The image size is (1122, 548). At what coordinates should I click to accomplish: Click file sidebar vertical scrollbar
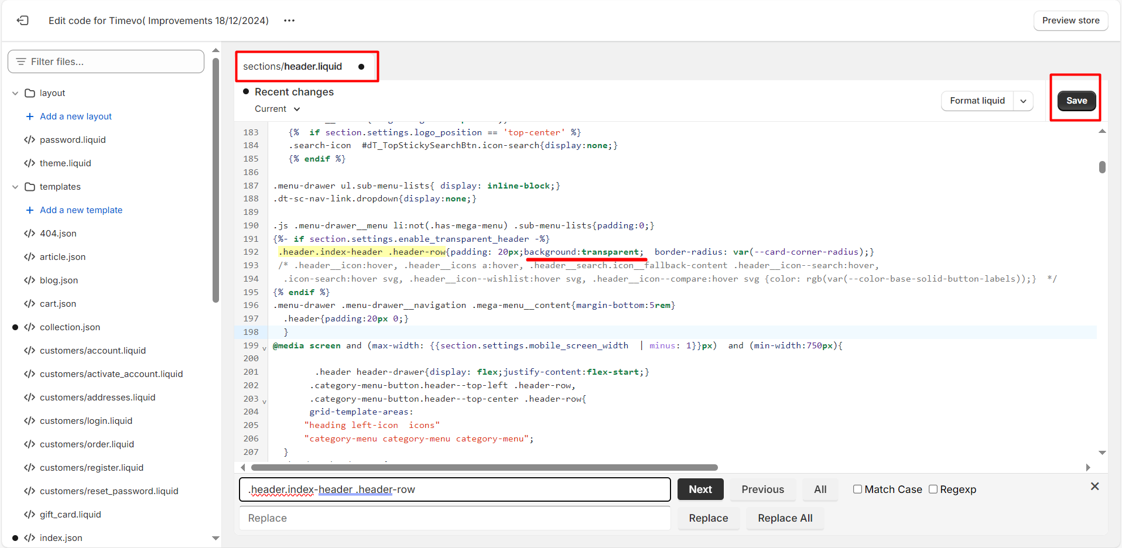click(x=215, y=180)
